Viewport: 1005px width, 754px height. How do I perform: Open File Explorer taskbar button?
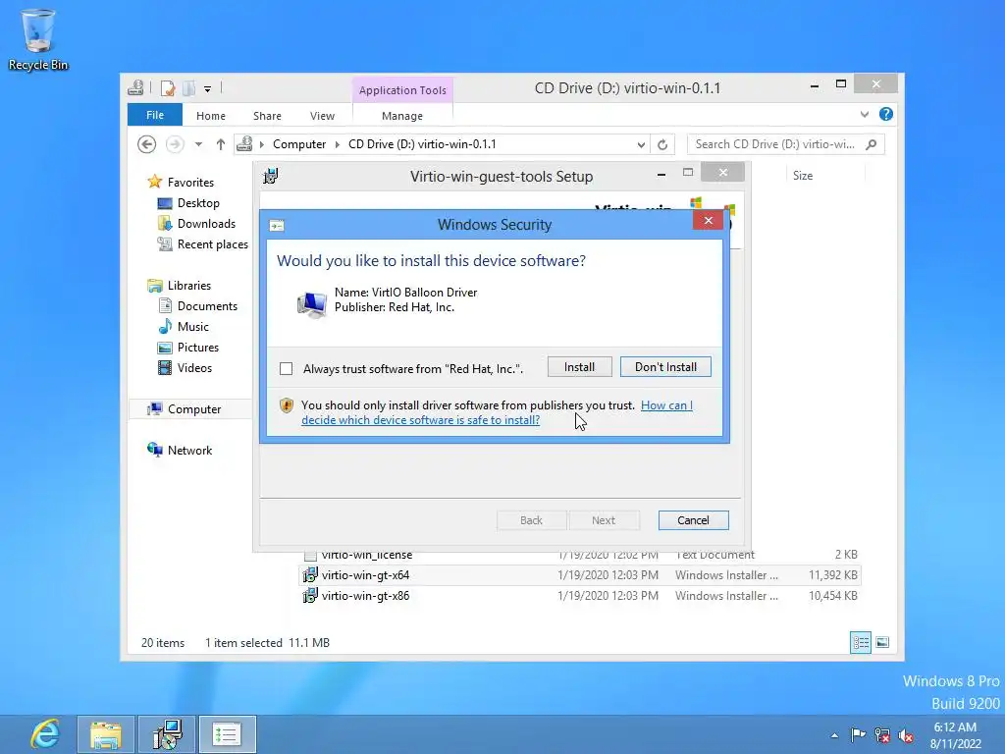[106, 734]
